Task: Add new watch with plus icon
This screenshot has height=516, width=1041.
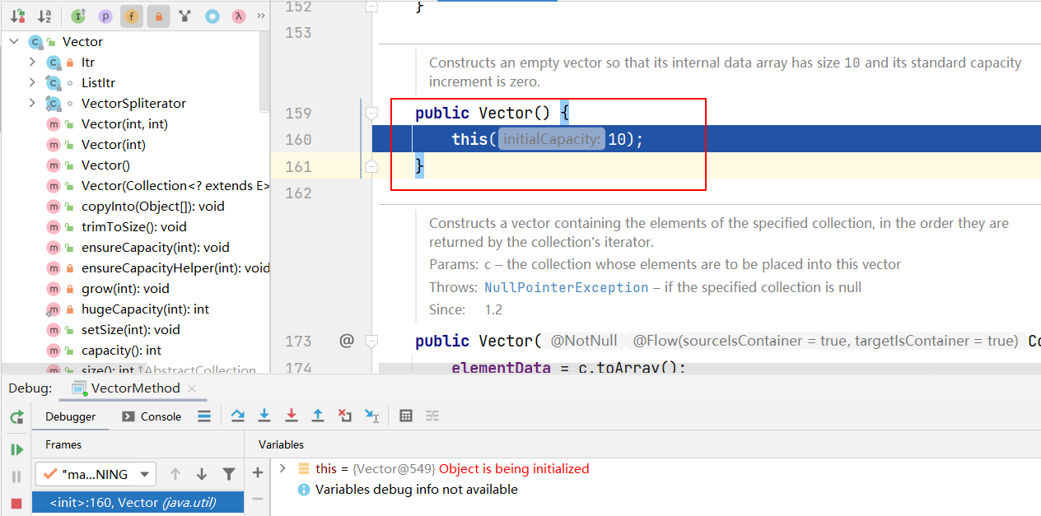Action: tap(258, 472)
